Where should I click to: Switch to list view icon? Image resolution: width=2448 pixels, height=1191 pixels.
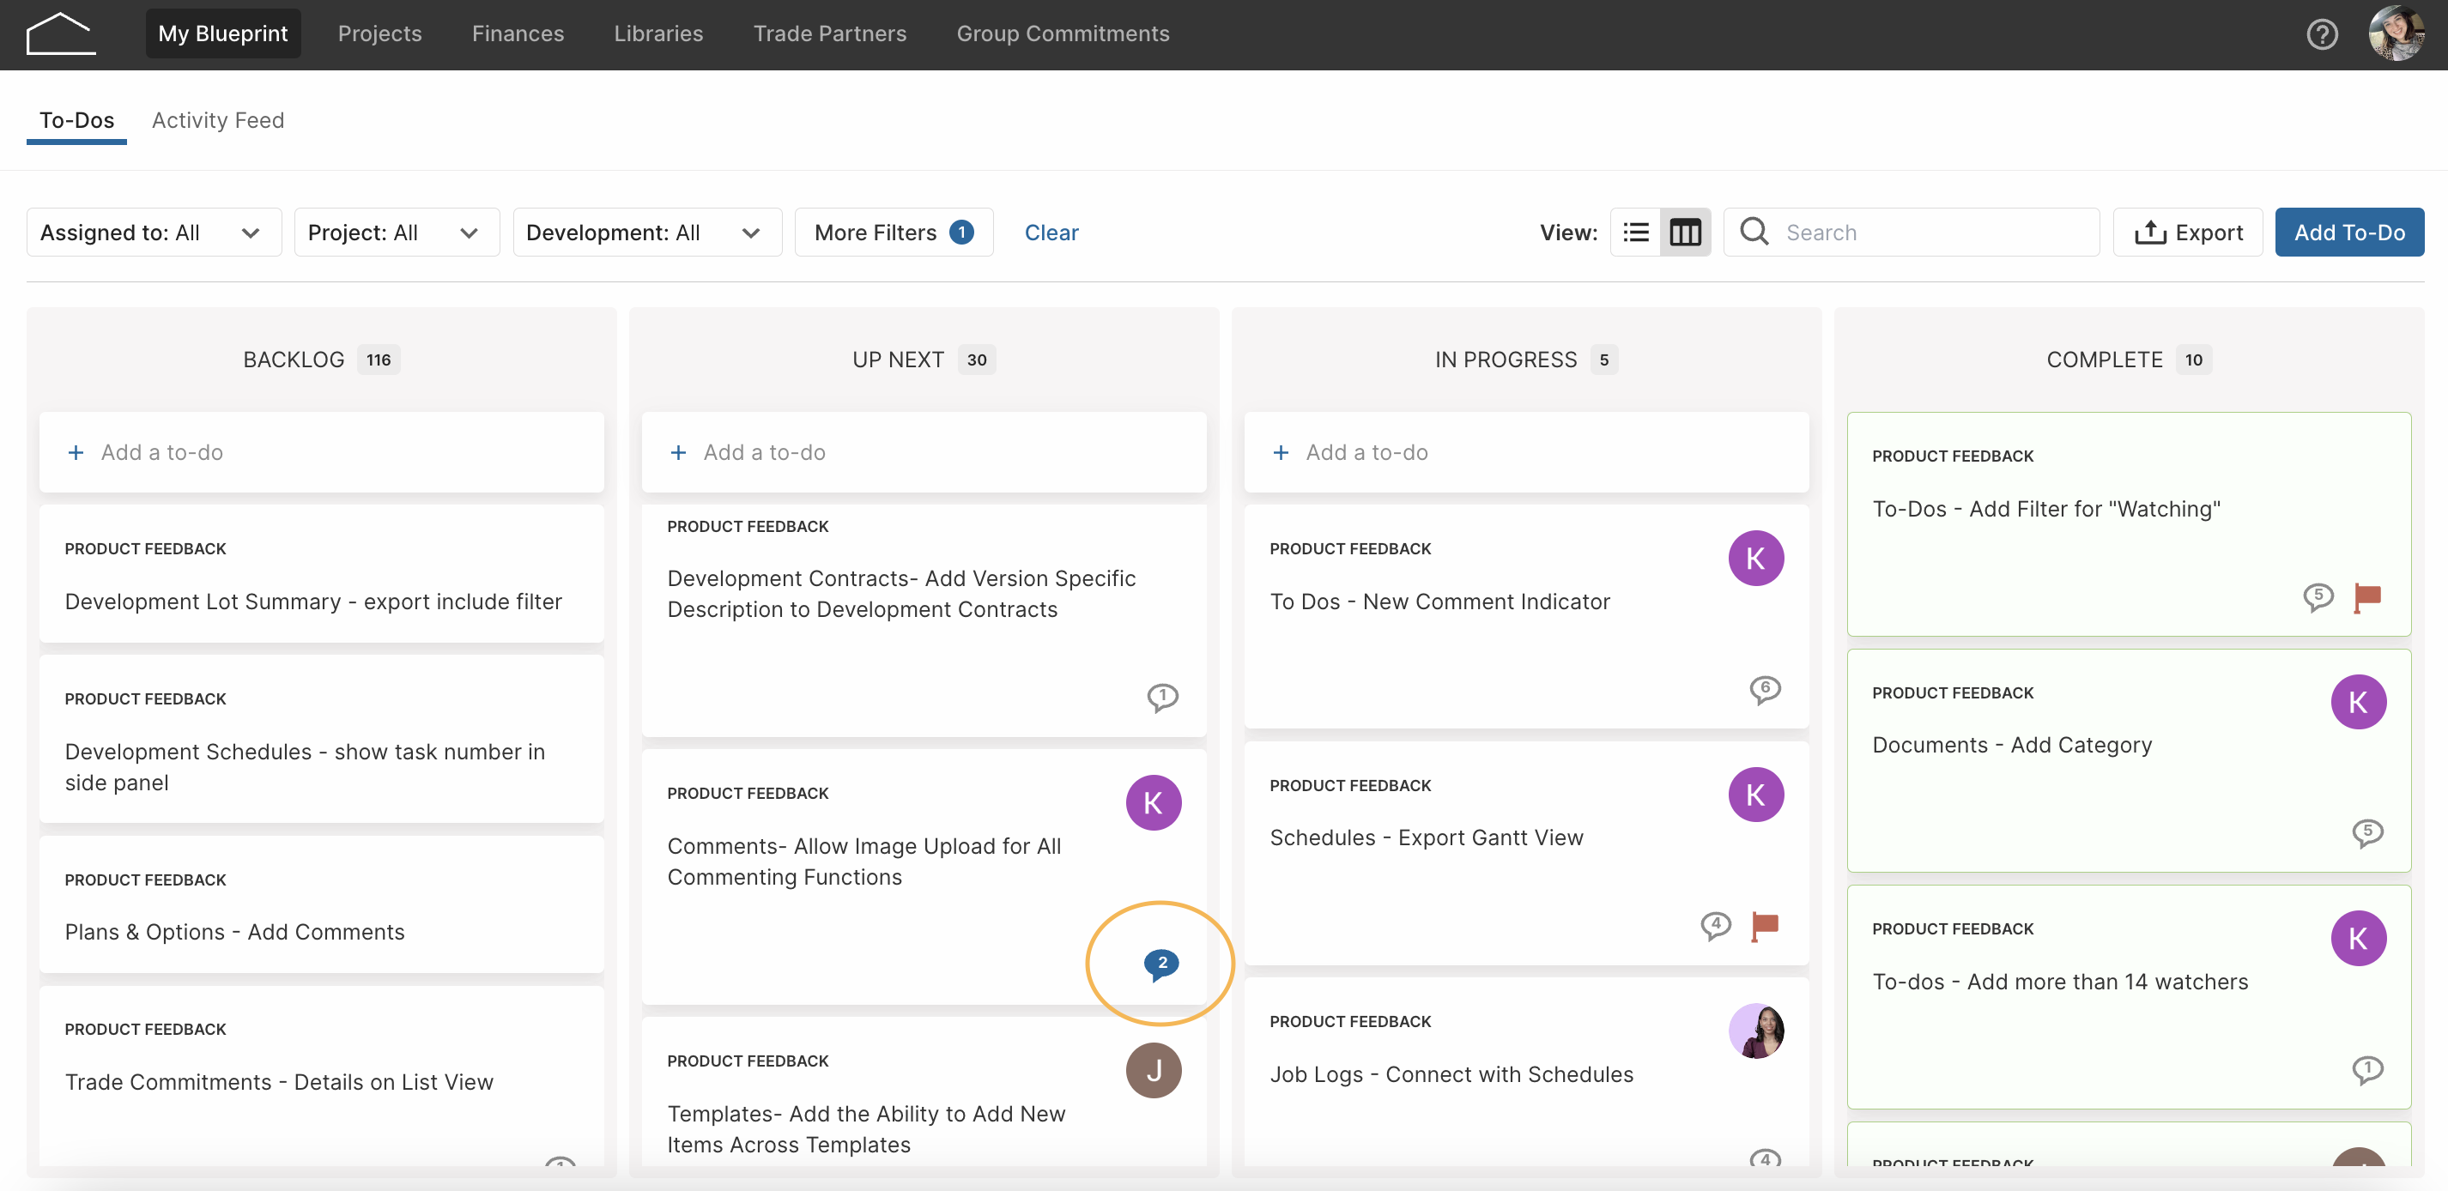click(1635, 232)
